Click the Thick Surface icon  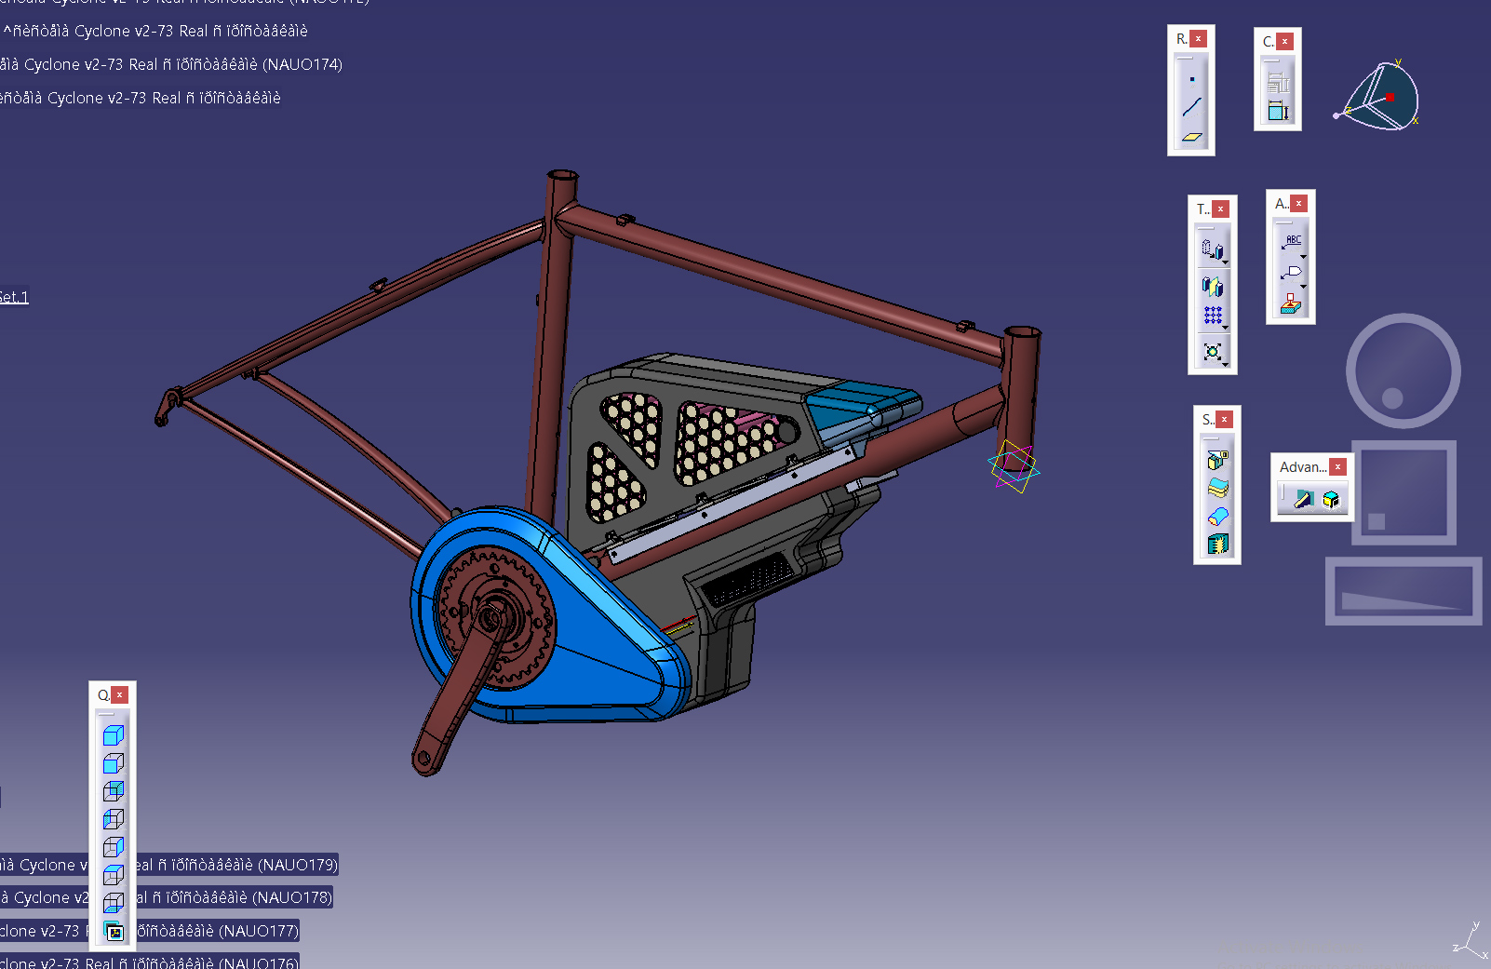tap(1217, 488)
